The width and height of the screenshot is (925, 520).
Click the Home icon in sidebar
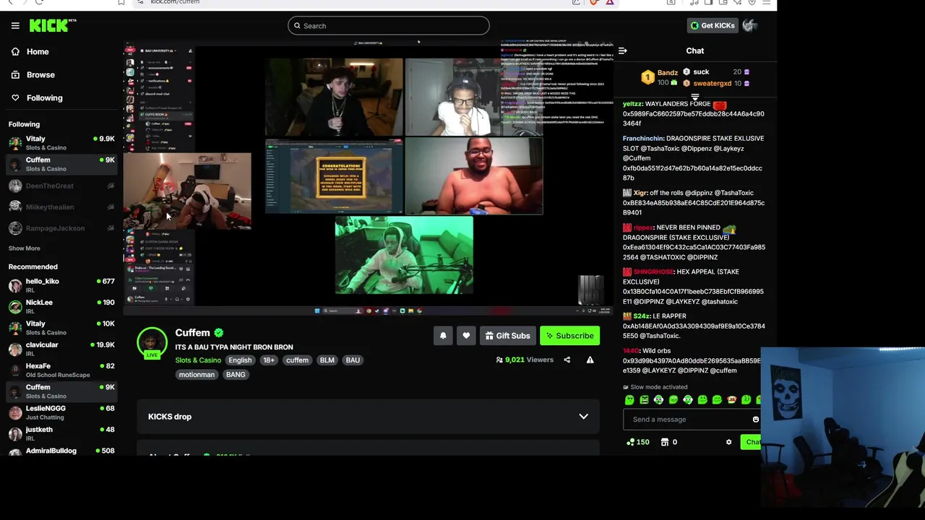[15, 51]
